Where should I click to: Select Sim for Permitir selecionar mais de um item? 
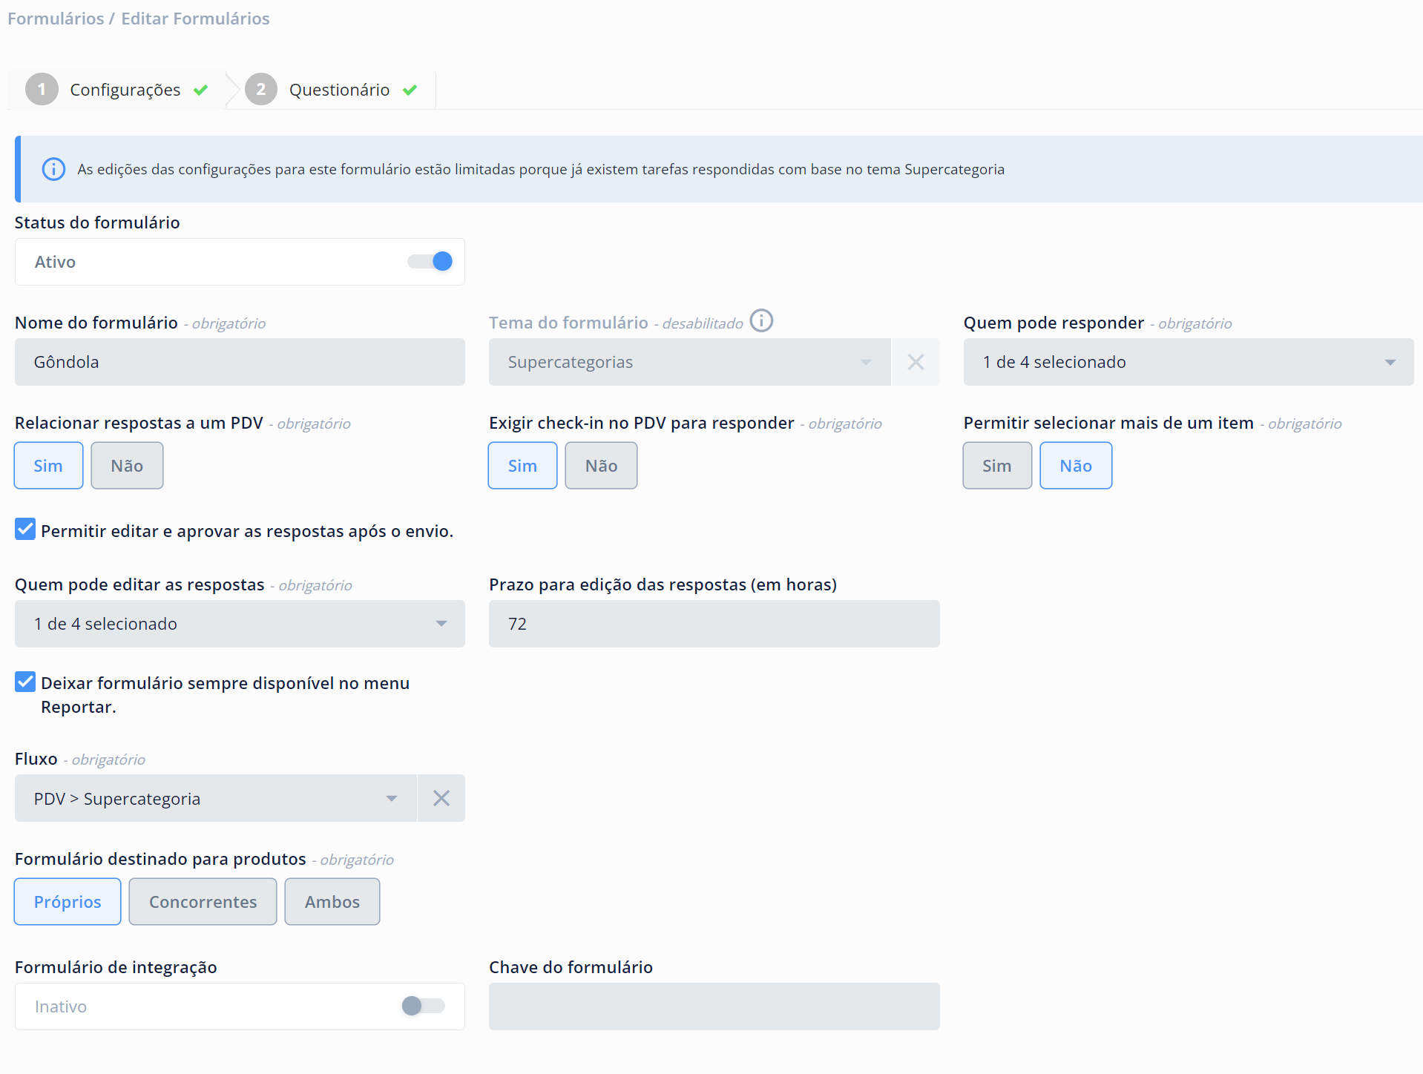(x=996, y=466)
